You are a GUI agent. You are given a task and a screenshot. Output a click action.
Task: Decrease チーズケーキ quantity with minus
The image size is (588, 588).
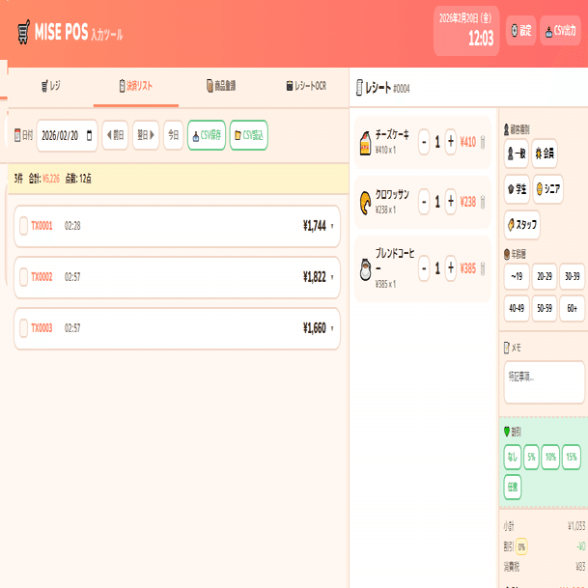click(x=424, y=142)
